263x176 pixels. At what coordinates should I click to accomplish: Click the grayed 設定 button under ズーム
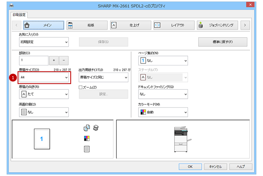click(x=103, y=94)
